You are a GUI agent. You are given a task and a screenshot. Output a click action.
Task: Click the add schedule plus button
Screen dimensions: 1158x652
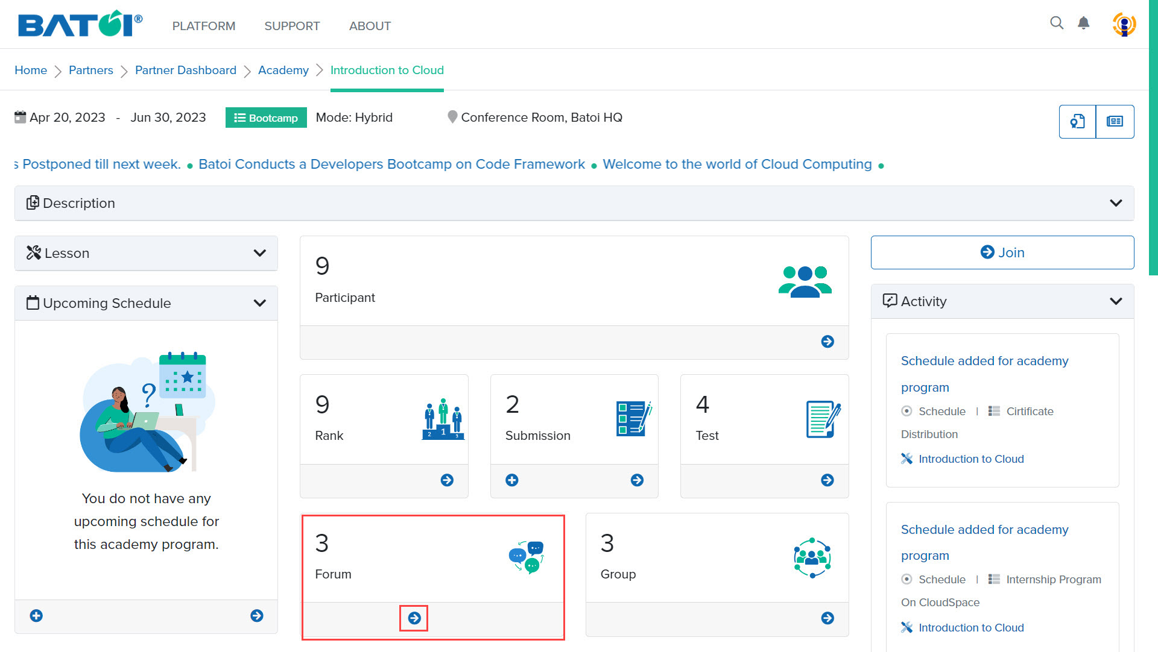pos(36,615)
